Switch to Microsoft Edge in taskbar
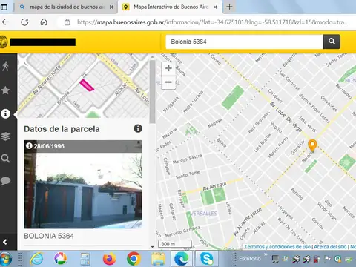The height and width of the screenshot is (267, 356). pos(182,259)
